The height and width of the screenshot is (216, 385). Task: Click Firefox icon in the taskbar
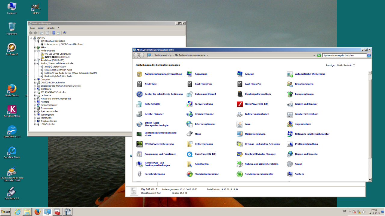[37, 212]
